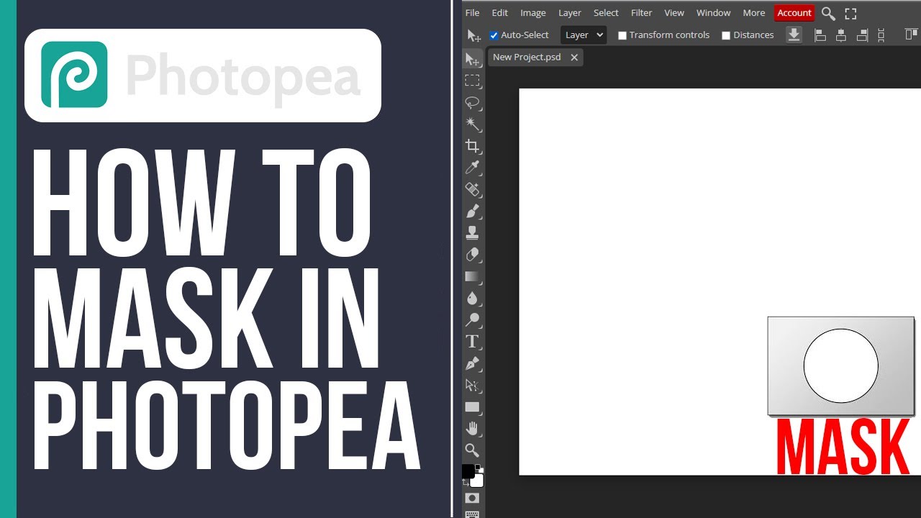Image resolution: width=921 pixels, height=518 pixels.
Task: Select the Hand tool
Action: (x=472, y=429)
